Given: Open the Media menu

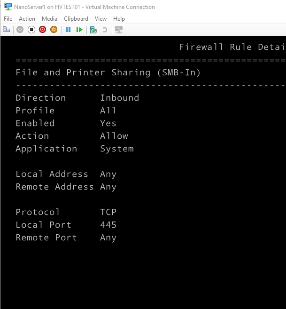Looking at the screenshot, I should [49, 19].
